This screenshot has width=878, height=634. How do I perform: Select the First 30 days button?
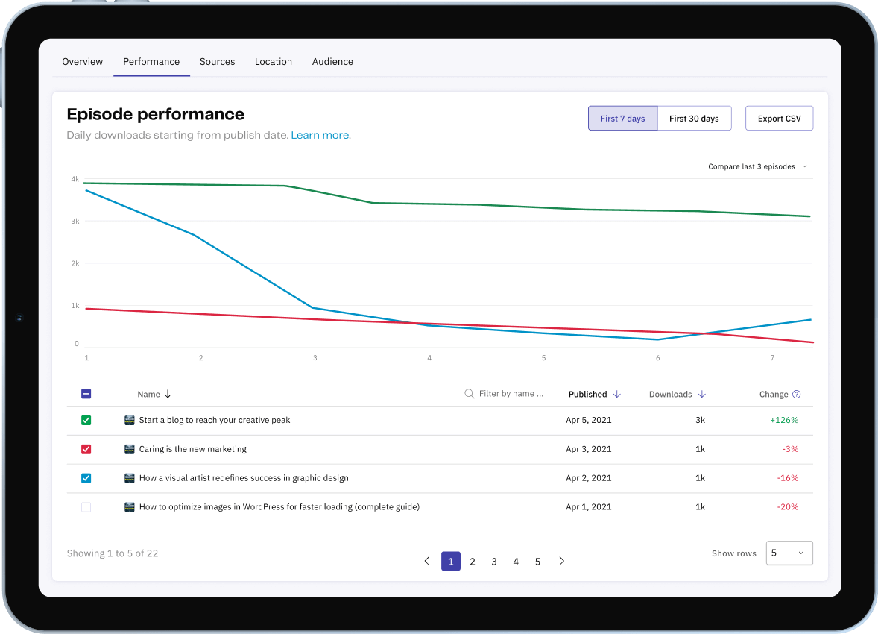pyautogui.click(x=694, y=119)
